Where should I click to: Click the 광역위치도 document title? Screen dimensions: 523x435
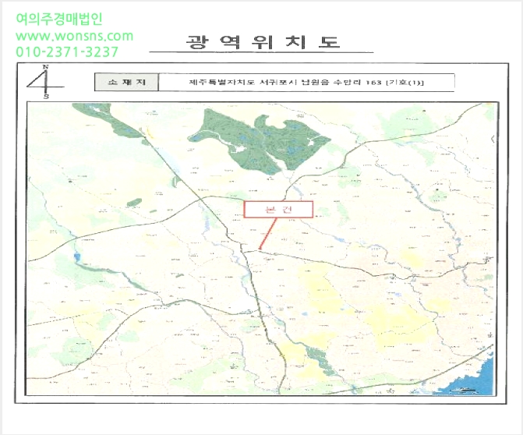[x=263, y=42]
